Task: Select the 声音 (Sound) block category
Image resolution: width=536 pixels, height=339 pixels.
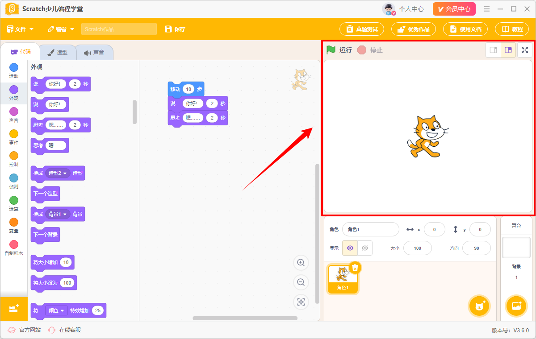Action: pyautogui.click(x=14, y=116)
